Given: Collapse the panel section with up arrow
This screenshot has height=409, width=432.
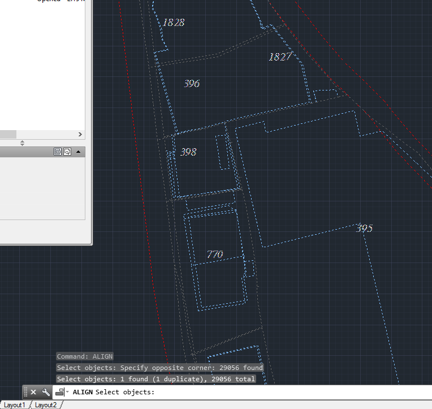Looking at the screenshot, I should pyautogui.click(x=79, y=152).
